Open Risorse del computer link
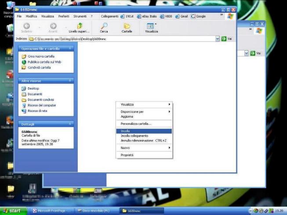 [x=42, y=105]
